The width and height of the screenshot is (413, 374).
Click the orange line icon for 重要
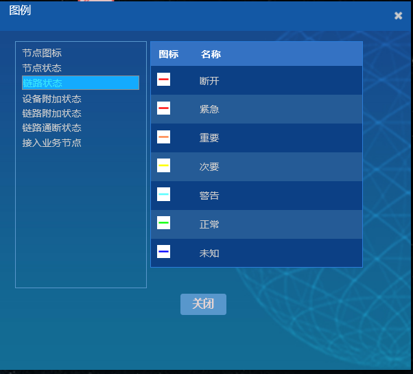(x=163, y=137)
